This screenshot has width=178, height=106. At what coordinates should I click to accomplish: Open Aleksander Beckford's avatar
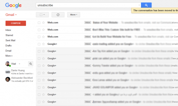8,79
